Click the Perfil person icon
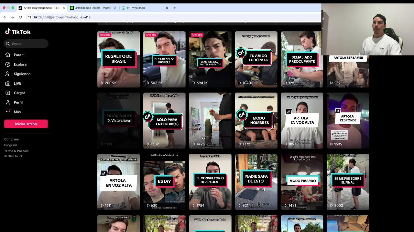Screen dimensions: 414x232 pos(8,102)
